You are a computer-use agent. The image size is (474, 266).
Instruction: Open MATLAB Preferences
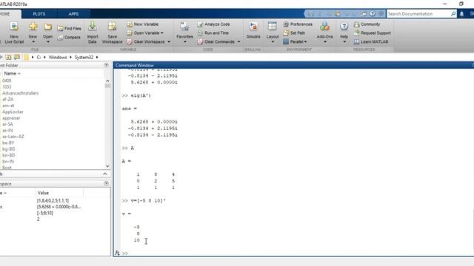tap(298, 24)
